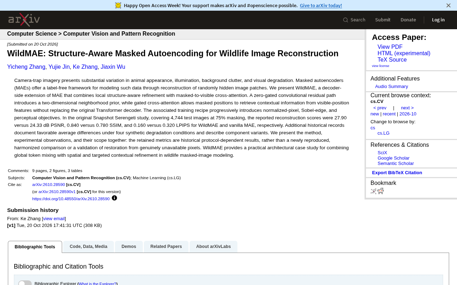This screenshot has width=457, height=285.
Task: Browse by the cs category link
Action: point(373,128)
